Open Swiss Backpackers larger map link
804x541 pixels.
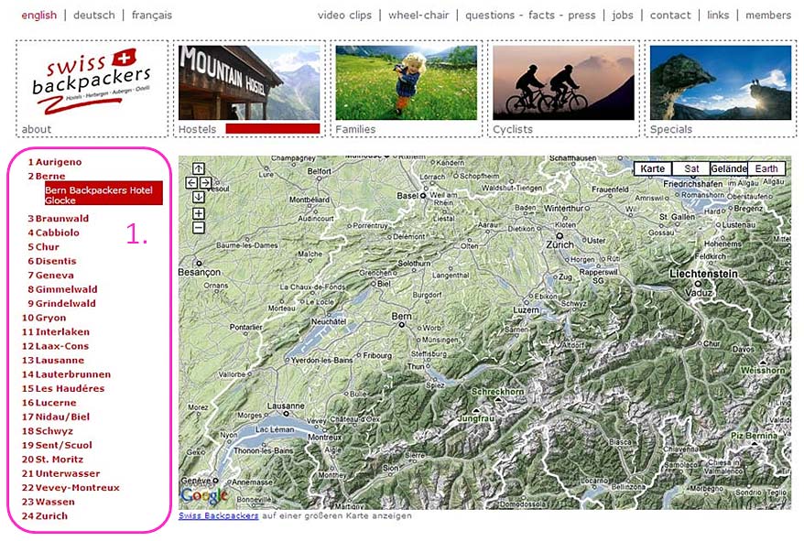[218, 516]
